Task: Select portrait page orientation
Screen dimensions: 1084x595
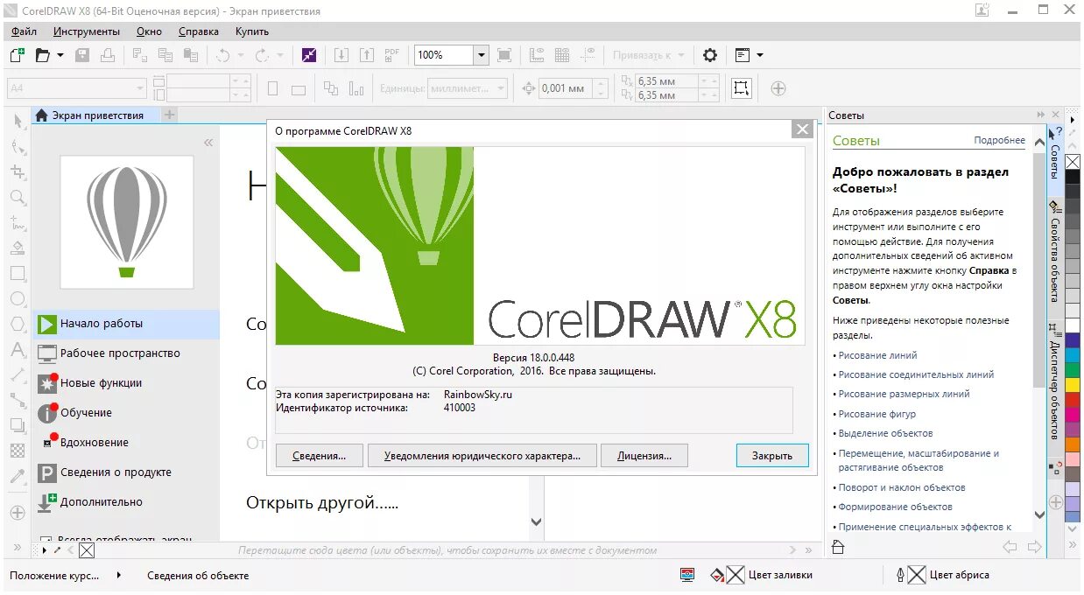Action: (273, 88)
